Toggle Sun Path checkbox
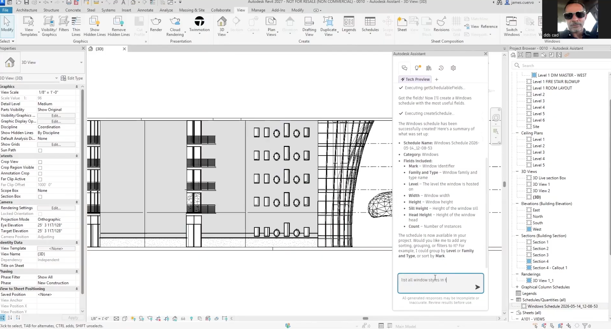This screenshot has width=611, height=329. pyautogui.click(x=40, y=150)
